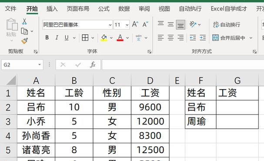This screenshot has width=264, height=161.
Task: Expand borders dropdown arrow
Action: pos(93,38)
